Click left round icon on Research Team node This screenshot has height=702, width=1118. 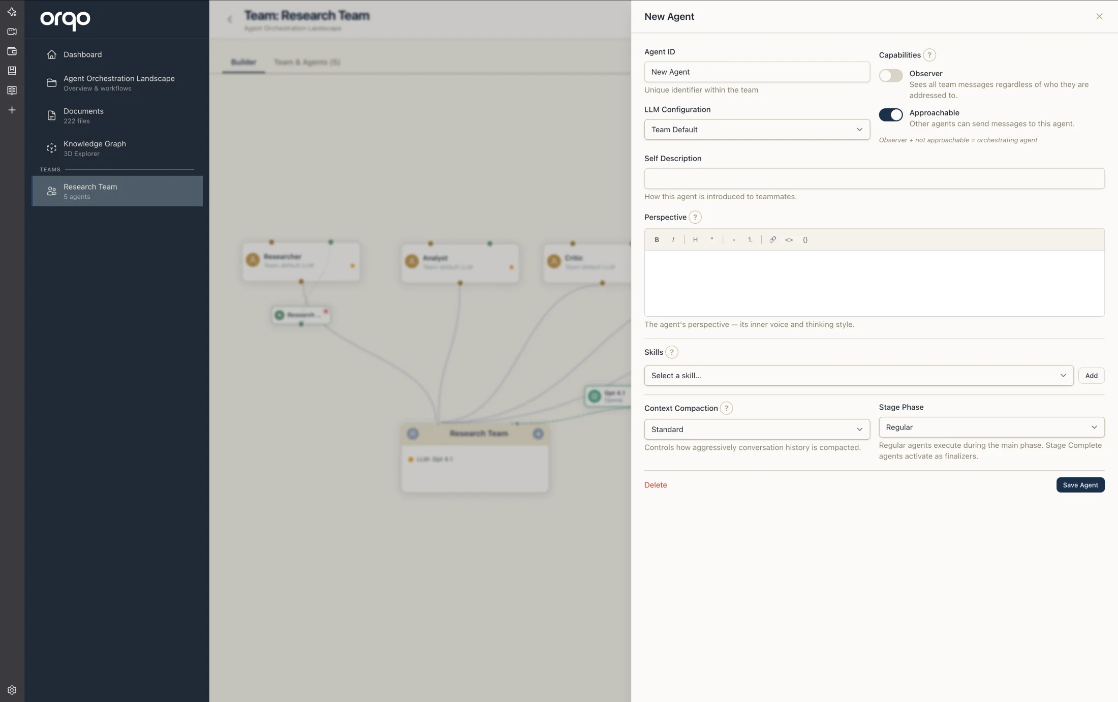pyautogui.click(x=413, y=434)
